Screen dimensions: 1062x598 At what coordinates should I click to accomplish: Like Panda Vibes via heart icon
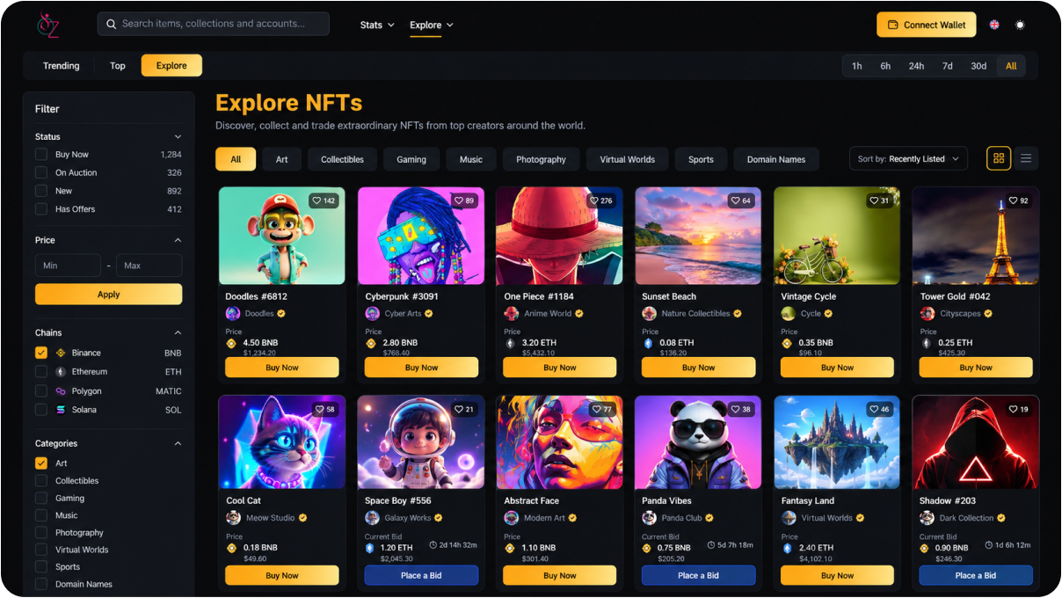(x=735, y=409)
